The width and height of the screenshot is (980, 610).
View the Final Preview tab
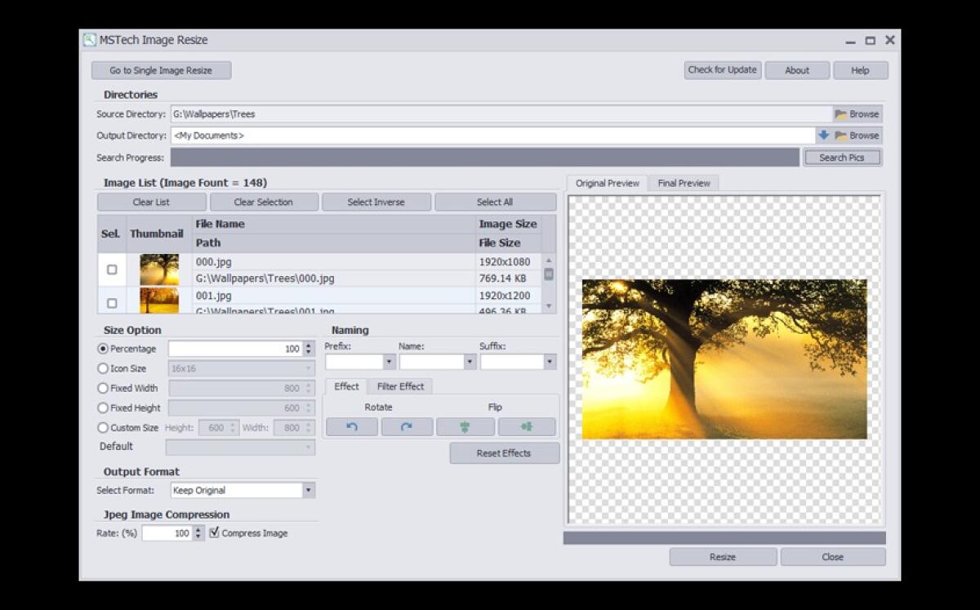(x=684, y=182)
